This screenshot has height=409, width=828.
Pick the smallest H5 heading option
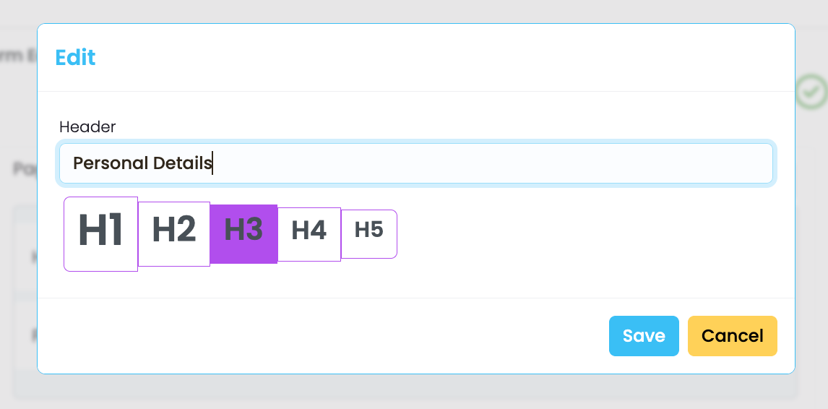tap(369, 234)
